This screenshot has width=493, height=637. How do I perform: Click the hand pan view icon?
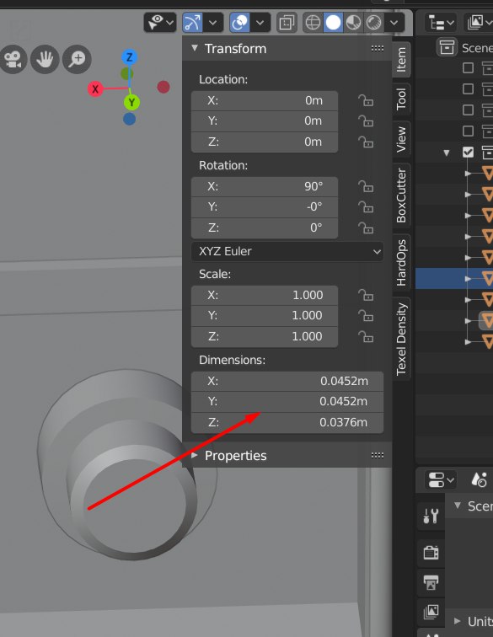tap(45, 59)
